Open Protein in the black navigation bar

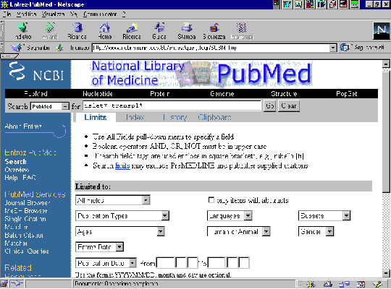click(x=160, y=94)
